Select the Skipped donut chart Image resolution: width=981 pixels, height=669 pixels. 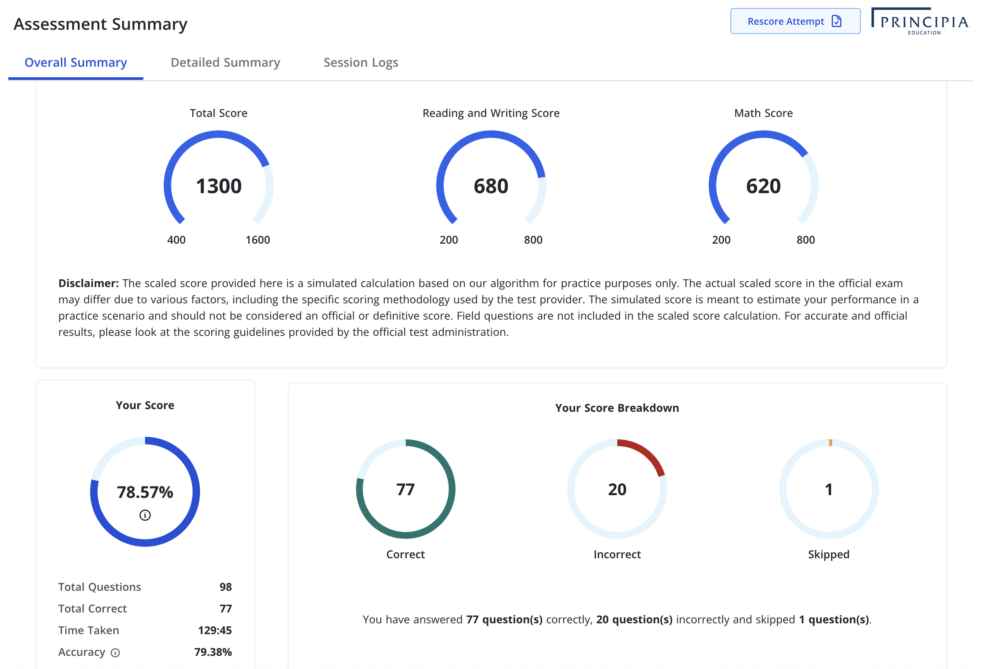click(829, 489)
